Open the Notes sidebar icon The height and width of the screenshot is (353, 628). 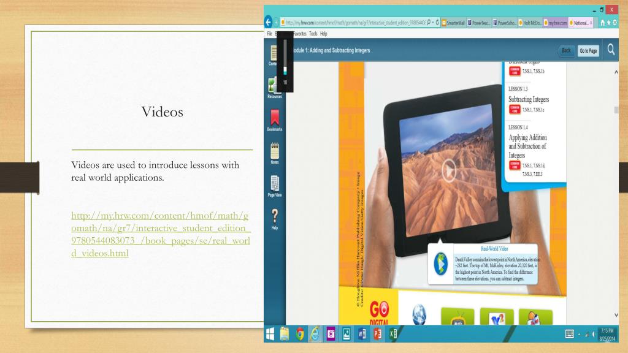[275, 153]
